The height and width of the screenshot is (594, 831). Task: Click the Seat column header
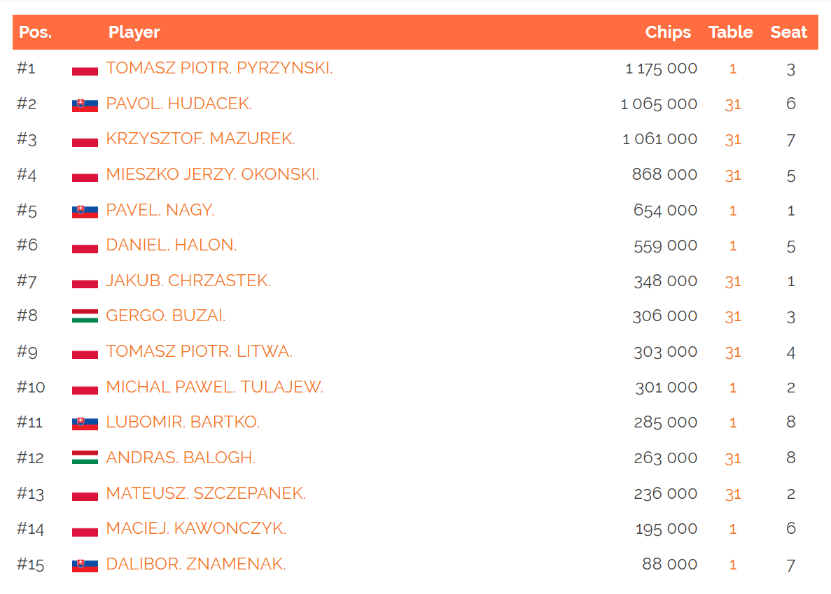pos(789,32)
